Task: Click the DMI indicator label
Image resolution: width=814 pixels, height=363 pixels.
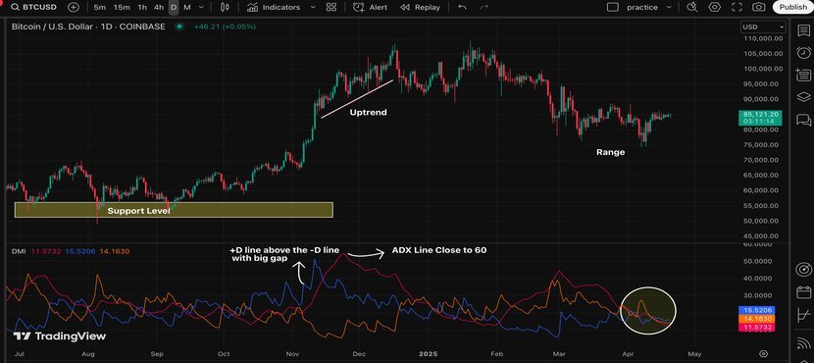Action: [20, 251]
